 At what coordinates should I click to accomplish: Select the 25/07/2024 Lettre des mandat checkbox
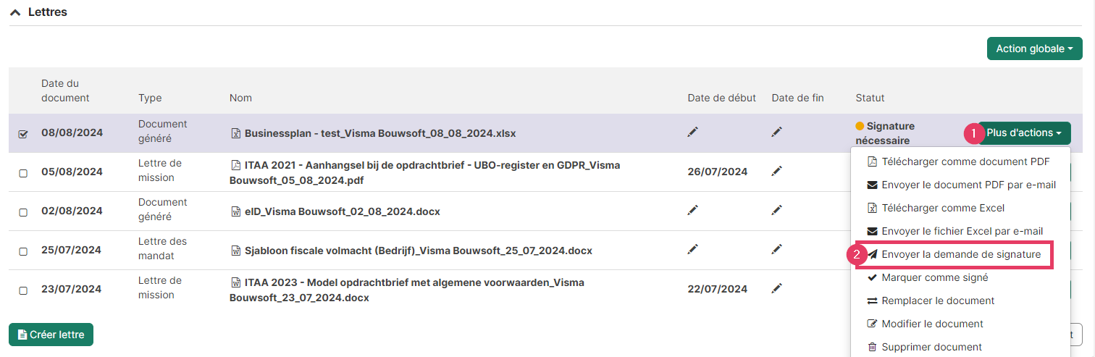click(x=23, y=251)
